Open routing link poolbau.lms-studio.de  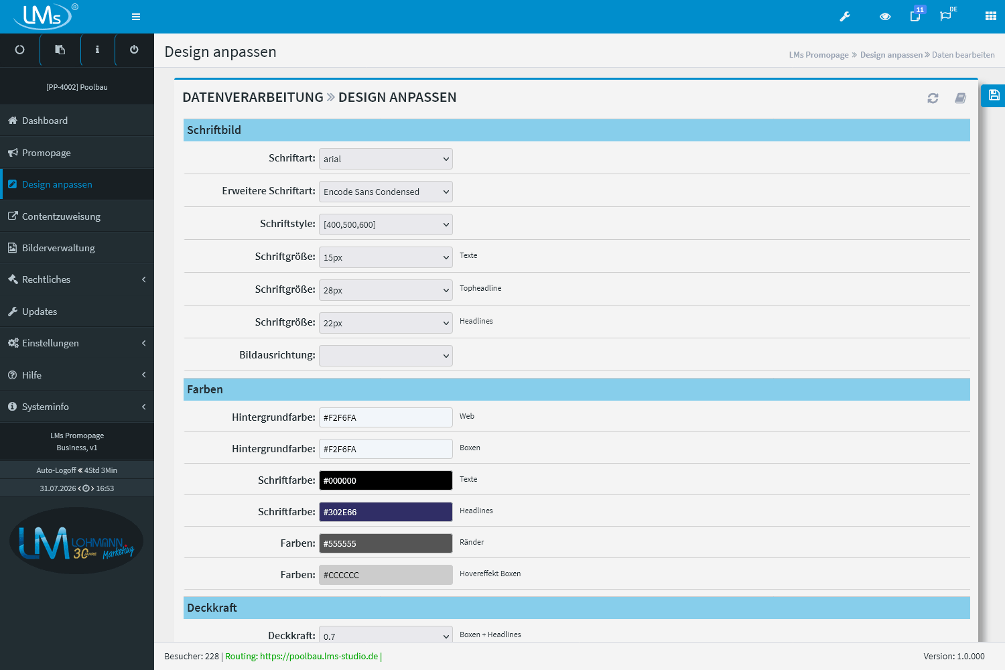[x=319, y=657]
